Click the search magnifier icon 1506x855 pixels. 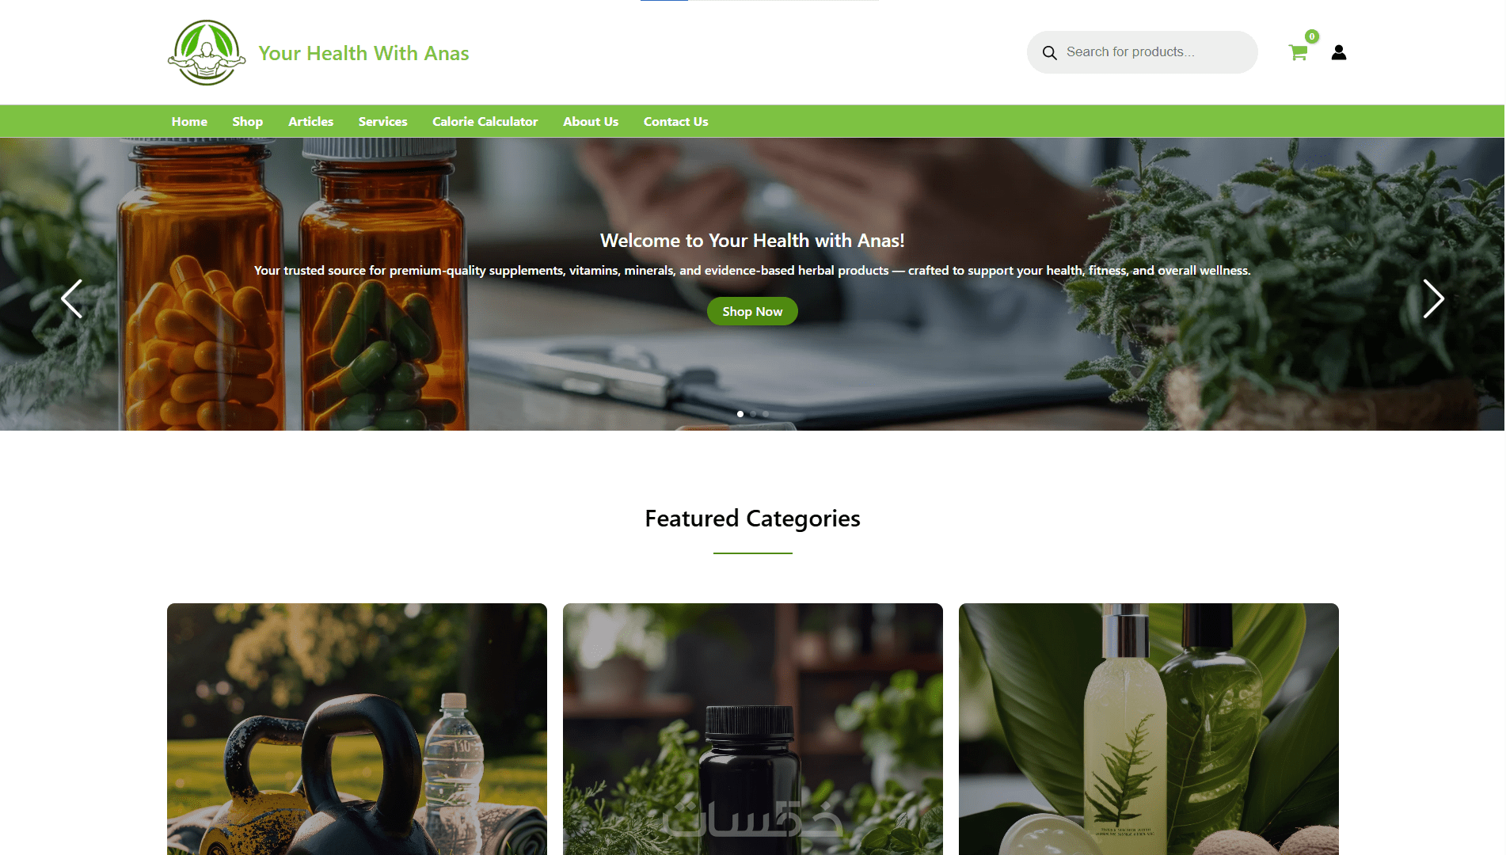[x=1050, y=53]
